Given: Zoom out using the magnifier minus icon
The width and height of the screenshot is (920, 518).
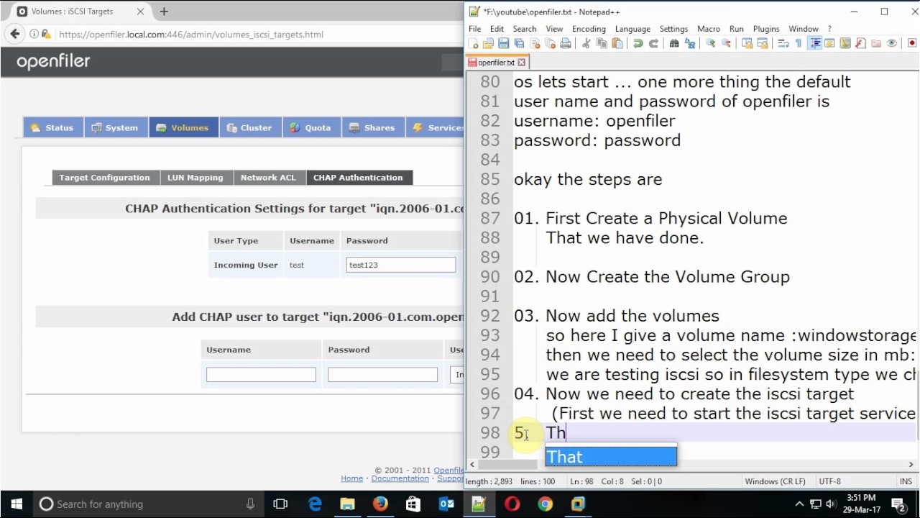Looking at the screenshot, I should (726, 43).
